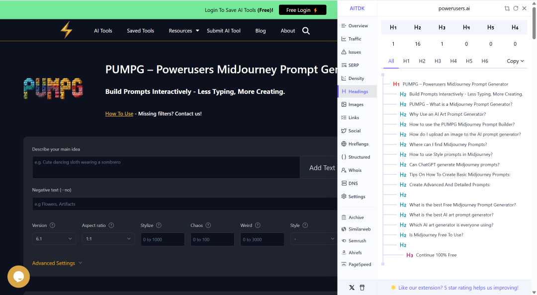The image size is (537, 295).
Task: Click the trash icon in extension footer
Action: pos(362,288)
